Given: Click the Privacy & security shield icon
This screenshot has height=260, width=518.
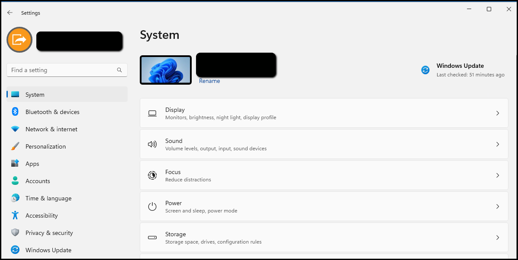Looking at the screenshot, I should coord(15,233).
